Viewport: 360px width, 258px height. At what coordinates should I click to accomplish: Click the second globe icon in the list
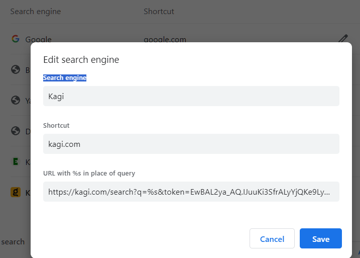(x=16, y=100)
